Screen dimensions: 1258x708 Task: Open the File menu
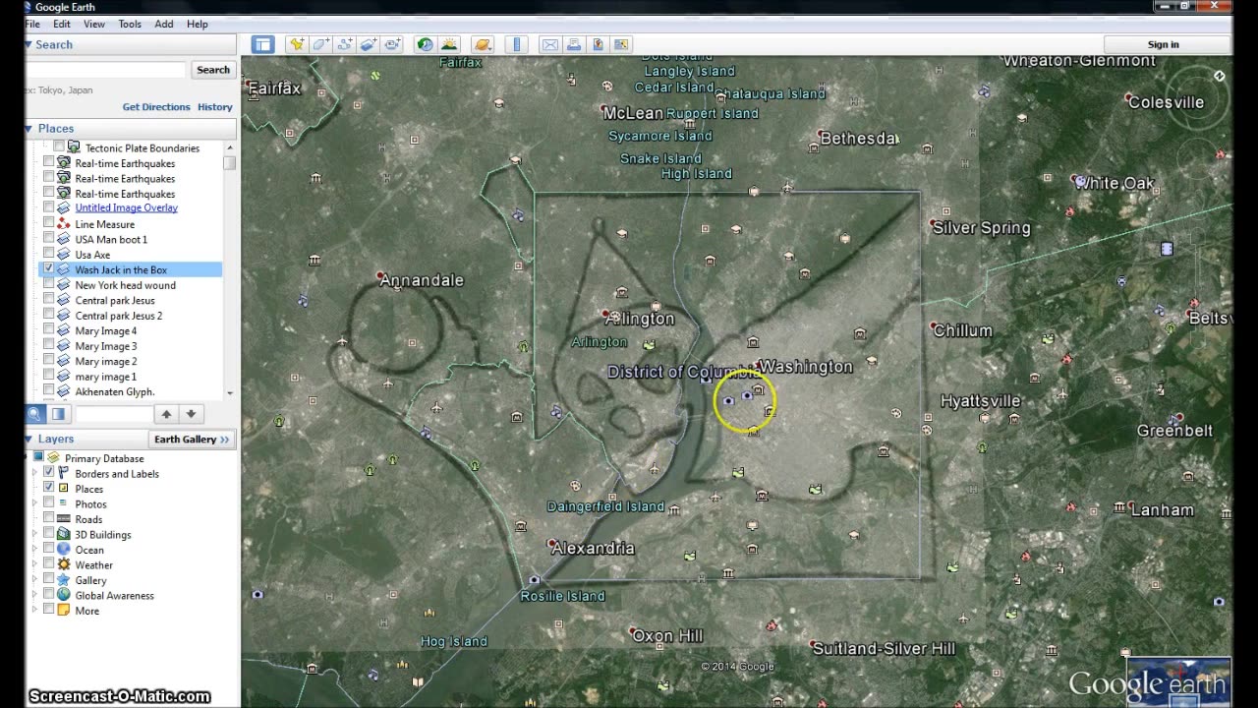point(32,24)
